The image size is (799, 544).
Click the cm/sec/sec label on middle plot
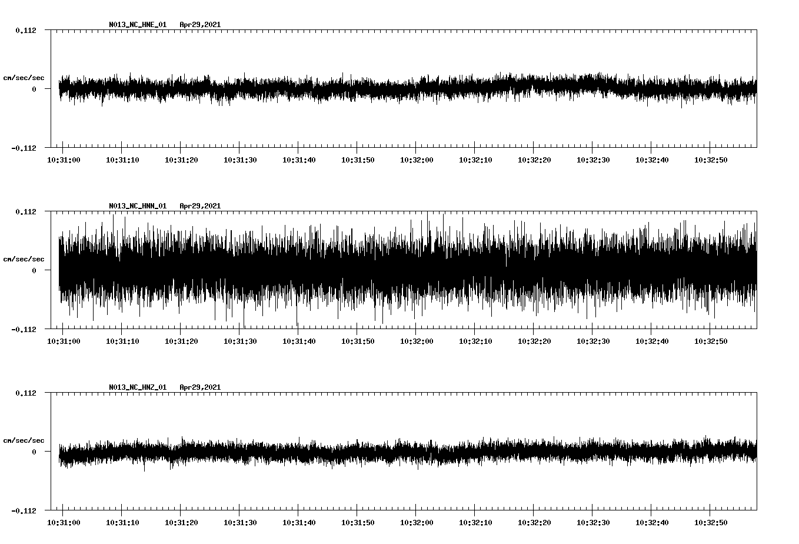click(x=24, y=258)
